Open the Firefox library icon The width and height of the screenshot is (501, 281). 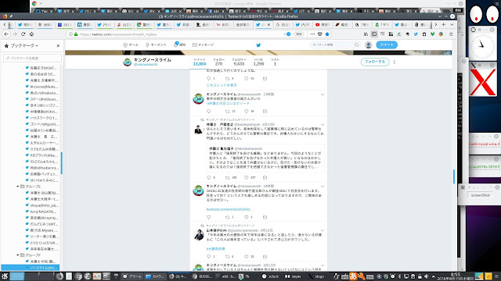pos(366,34)
